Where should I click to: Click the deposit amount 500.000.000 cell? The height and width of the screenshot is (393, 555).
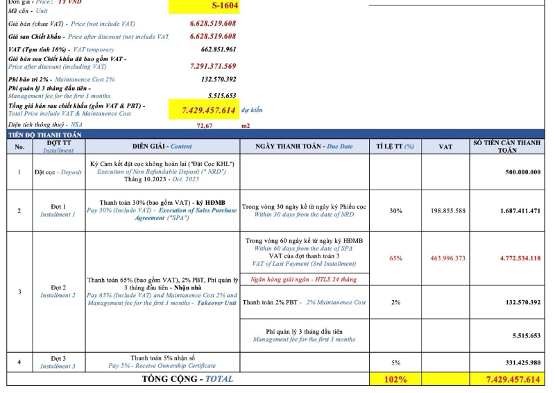pyautogui.click(x=507, y=172)
